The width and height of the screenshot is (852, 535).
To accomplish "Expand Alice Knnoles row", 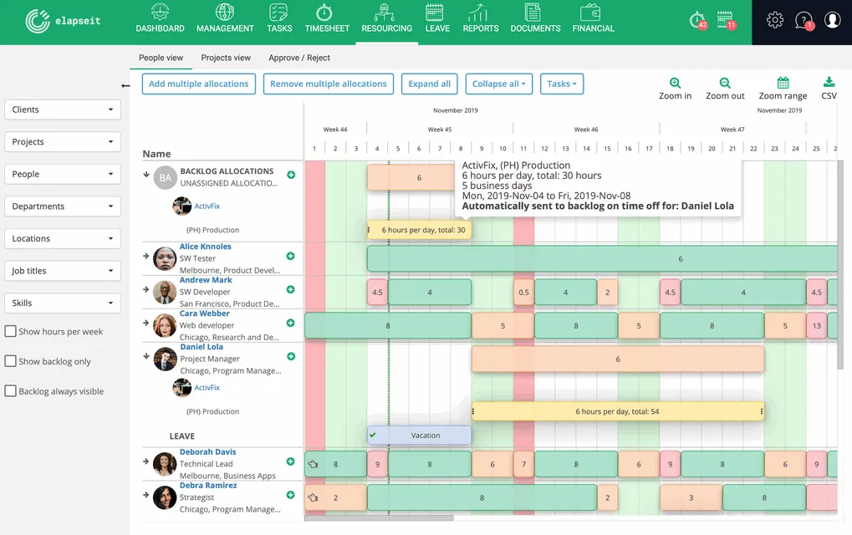I will point(146,256).
